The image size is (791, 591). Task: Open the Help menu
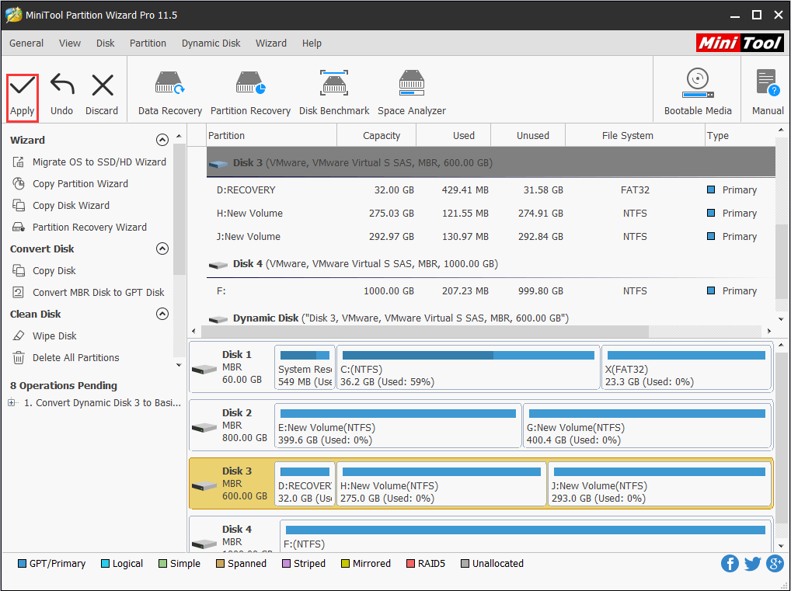(312, 43)
